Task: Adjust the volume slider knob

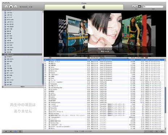Action: click(x=28, y=7)
